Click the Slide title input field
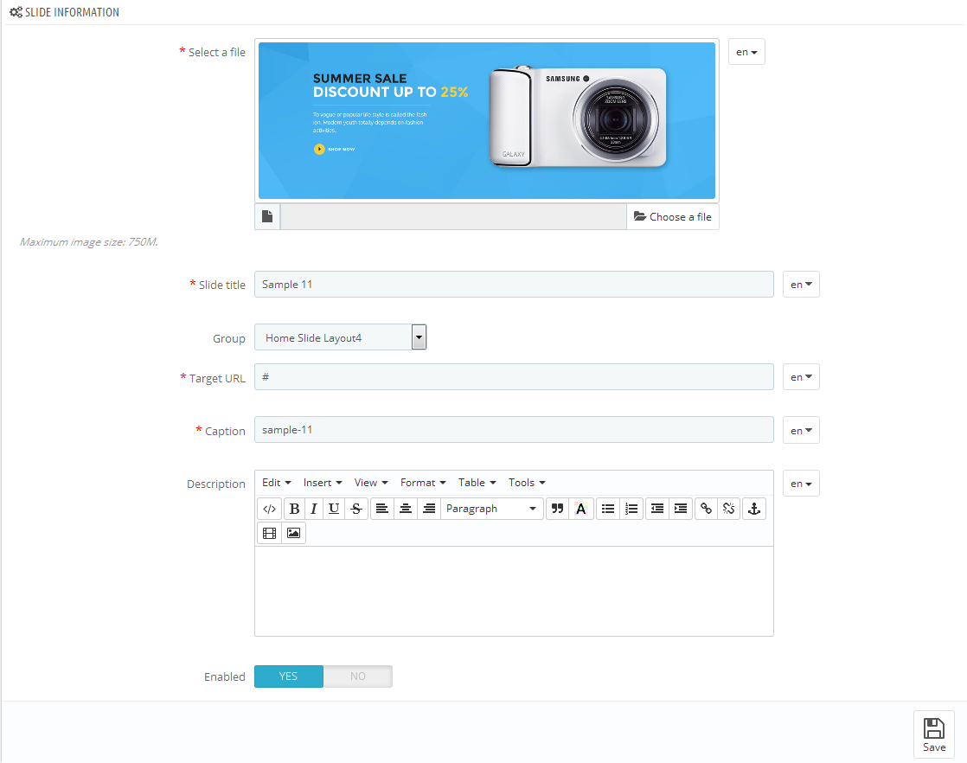The height and width of the screenshot is (763, 967). (x=514, y=285)
